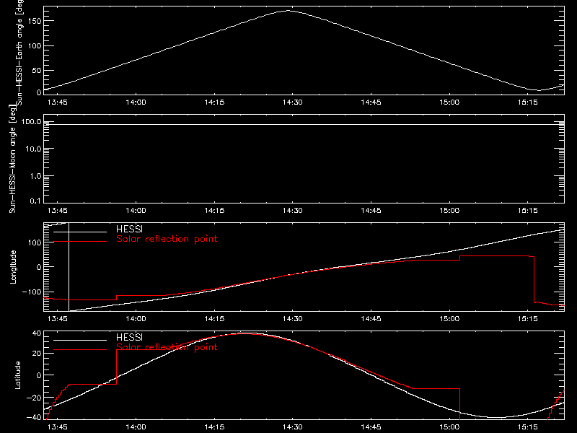Click white vertical wrap line in Longitude plot

[x=69, y=267]
